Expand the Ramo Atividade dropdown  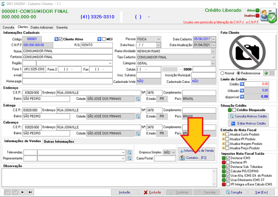pos(213,51)
